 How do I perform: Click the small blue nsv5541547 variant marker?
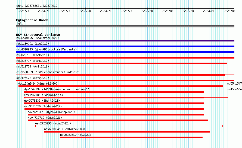click(x=226, y=86)
